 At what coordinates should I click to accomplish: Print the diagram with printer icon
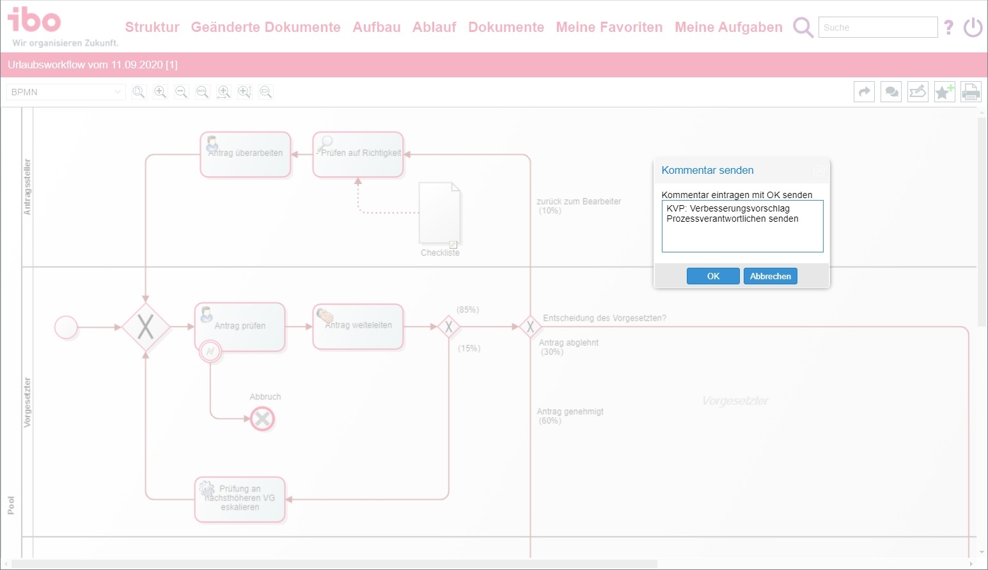971,92
